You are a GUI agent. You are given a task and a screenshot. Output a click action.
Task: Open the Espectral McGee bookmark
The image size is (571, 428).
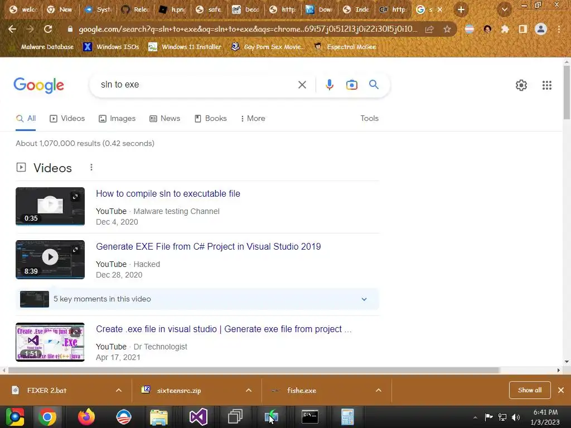[345, 47]
